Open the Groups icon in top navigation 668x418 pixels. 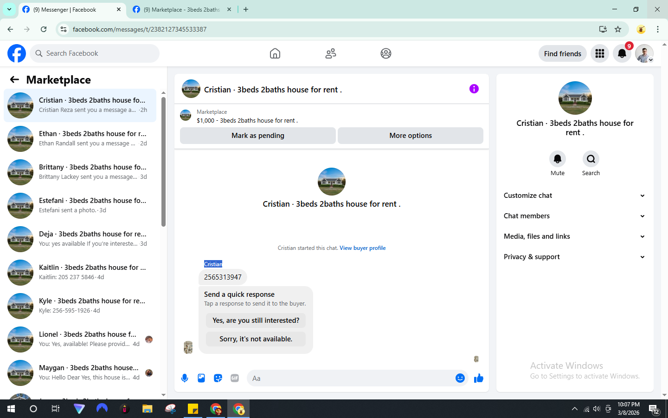386,53
